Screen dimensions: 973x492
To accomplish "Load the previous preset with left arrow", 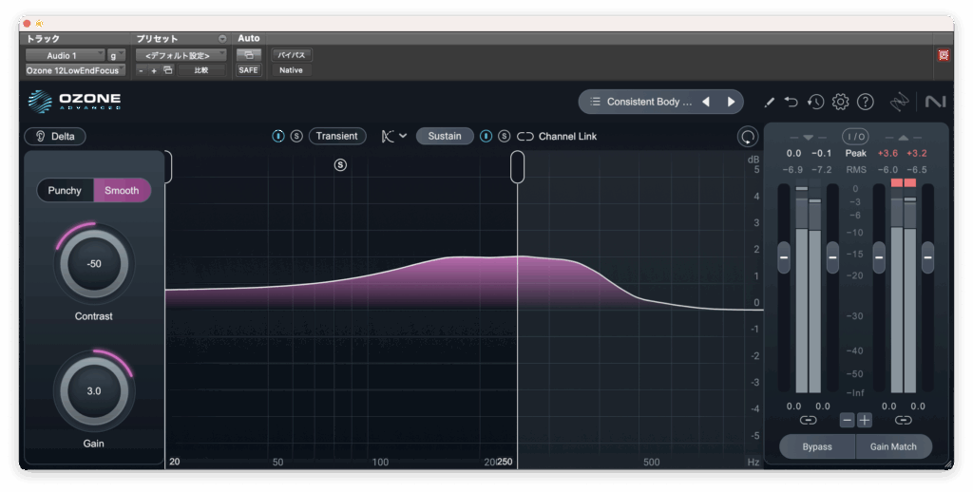I will 706,102.
